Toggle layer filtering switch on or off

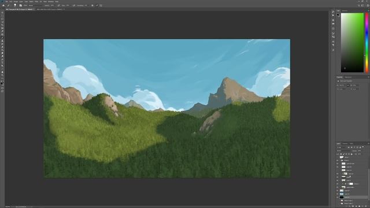coord(363,147)
